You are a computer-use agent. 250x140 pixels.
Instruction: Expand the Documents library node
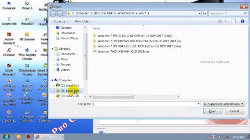pyautogui.click(x=54, y=54)
